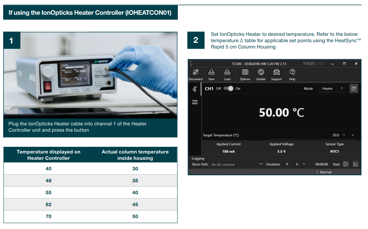Select the thermometer tab in the sidebar
The image size is (368, 229).
coord(194,89)
